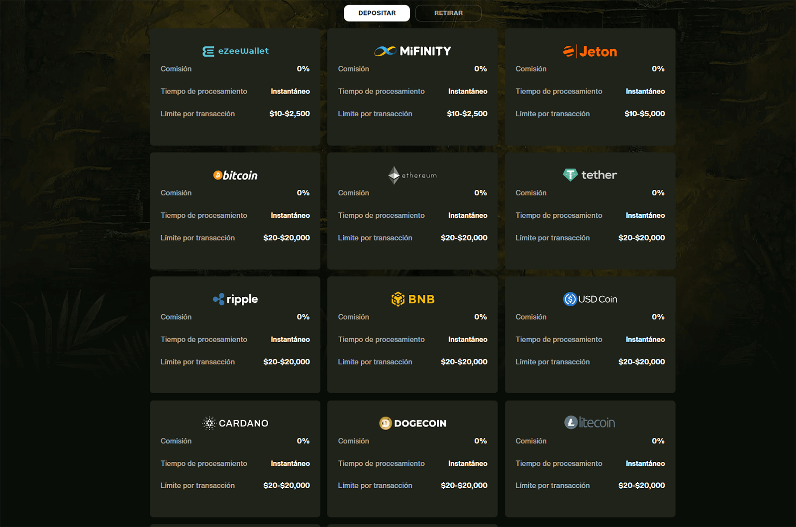796x527 pixels.
Task: Click Límite por transacción label in ripple card
Action: point(198,362)
